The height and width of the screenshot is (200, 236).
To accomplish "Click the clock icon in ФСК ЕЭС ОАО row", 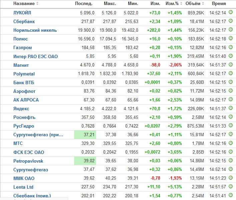I will (x=231, y=152).
